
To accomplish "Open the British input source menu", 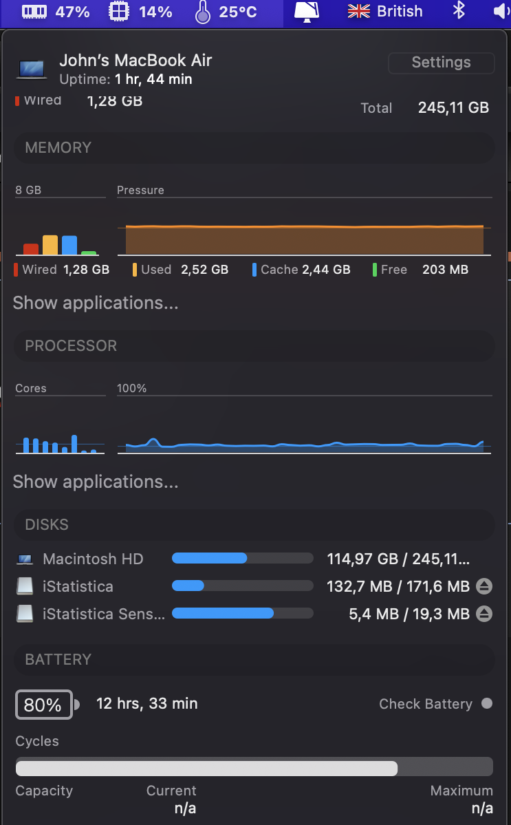I will pyautogui.click(x=385, y=12).
